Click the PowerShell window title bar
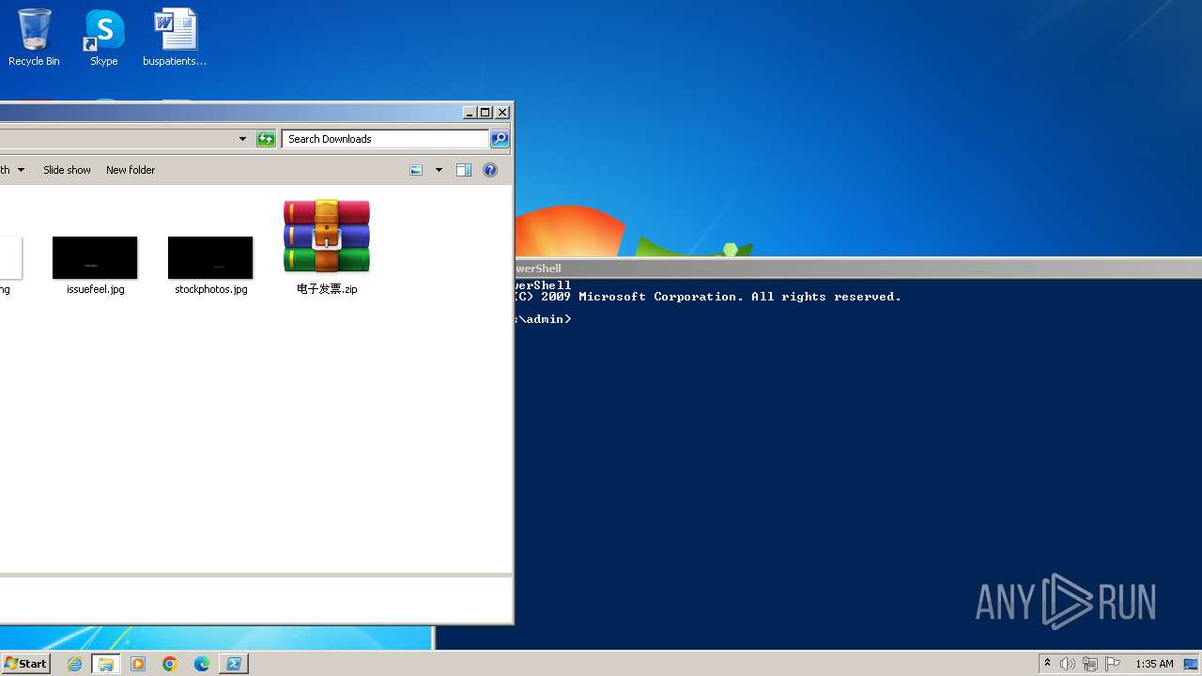Viewport: 1202px width, 676px height. point(858,269)
